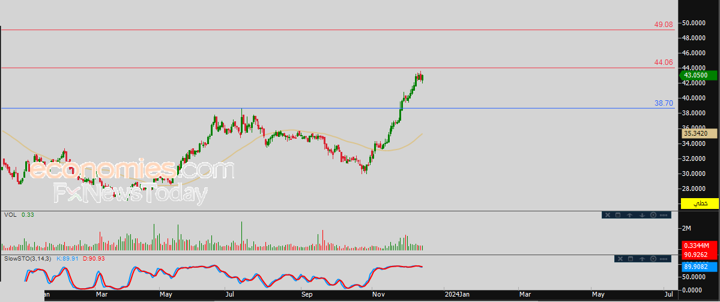
Task: Click the 44.06 resistance line label
Action: [663, 62]
